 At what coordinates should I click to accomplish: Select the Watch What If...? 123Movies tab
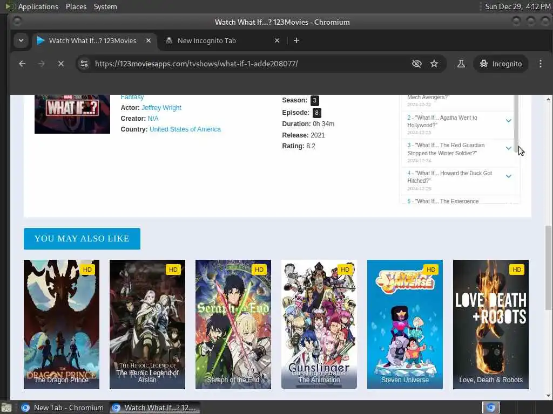[93, 40]
